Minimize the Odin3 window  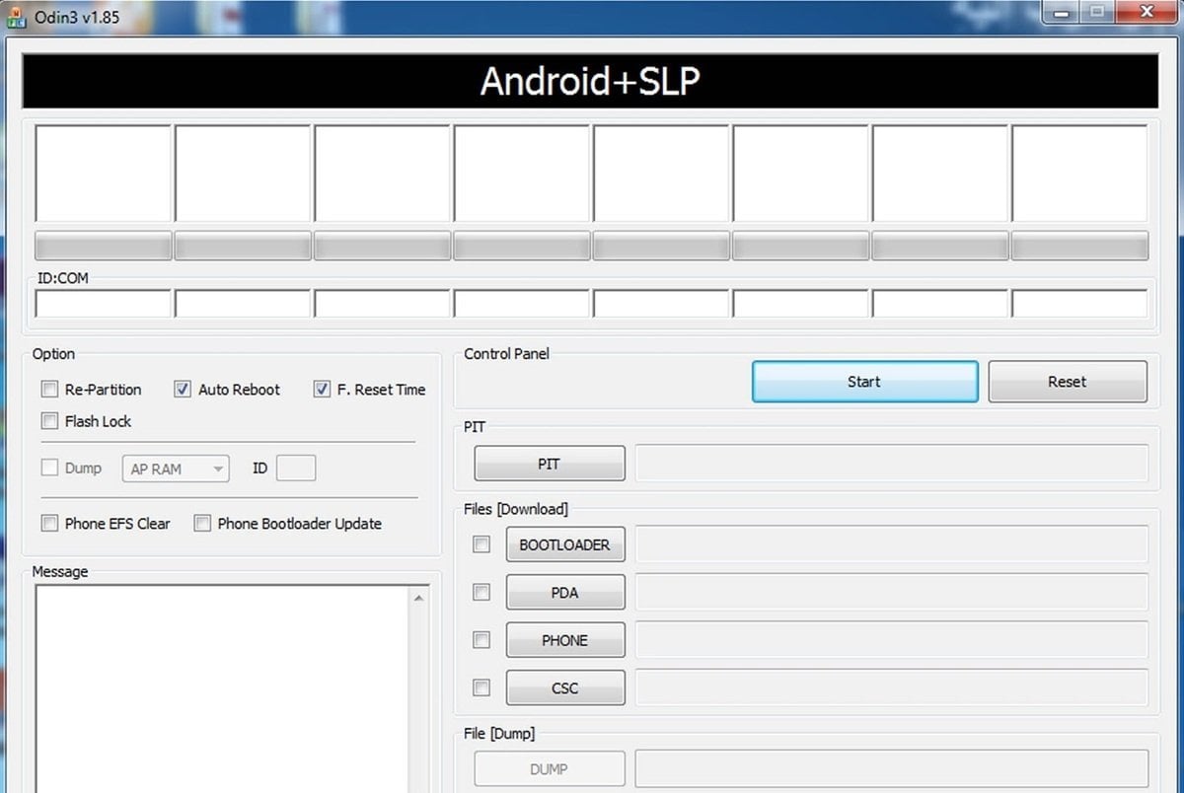pyautogui.click(x=1062, y=13)
